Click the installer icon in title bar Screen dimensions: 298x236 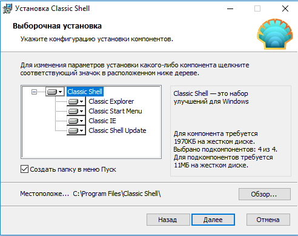point(7,8)
